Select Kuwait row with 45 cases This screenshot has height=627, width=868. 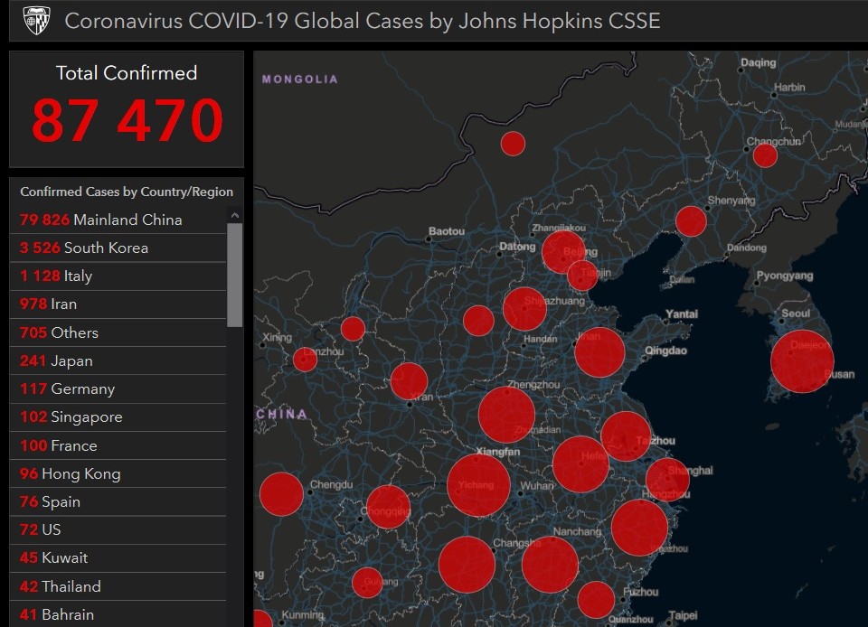click(x=118, y=558)
